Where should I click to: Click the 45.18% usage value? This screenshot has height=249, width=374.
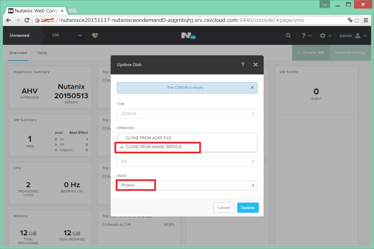coord(169,225)
